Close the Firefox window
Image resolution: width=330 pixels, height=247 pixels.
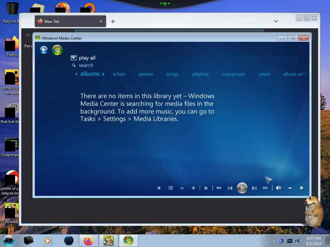click(314, 18)
